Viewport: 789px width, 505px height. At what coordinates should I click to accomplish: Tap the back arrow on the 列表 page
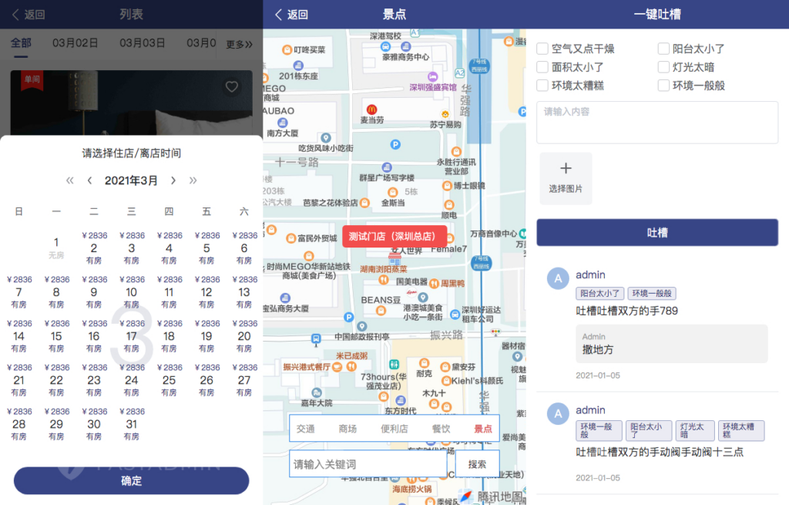click(x=17, y=14)
